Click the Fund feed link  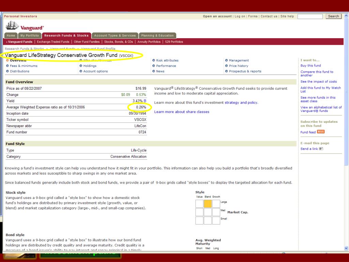[308, 132]
